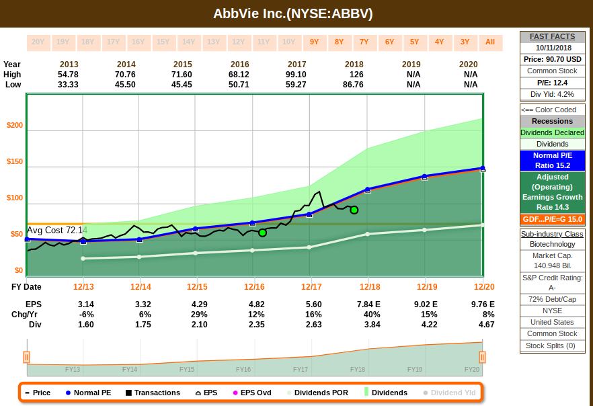
Task: Click the Adjusted Operating Earnings Growth Rate box
Action: [552, 192]
